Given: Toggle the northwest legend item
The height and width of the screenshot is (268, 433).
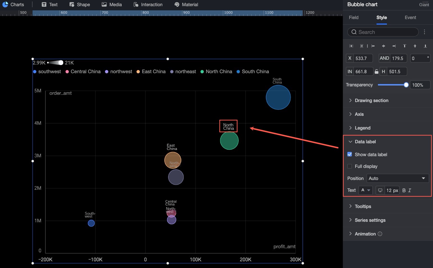Looking at the screenshot, I should pyautogui.click(x=118, y=71).
